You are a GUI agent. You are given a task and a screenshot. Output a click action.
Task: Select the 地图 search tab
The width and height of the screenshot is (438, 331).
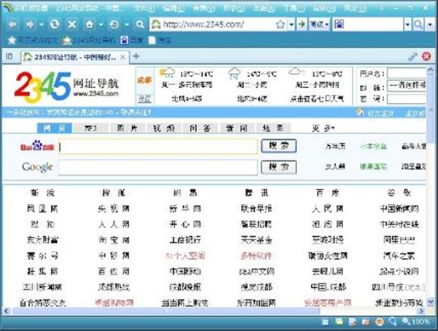273,128
